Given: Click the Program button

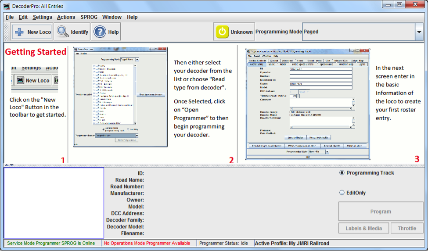Looking at the screenshot, I should point(381,212).
